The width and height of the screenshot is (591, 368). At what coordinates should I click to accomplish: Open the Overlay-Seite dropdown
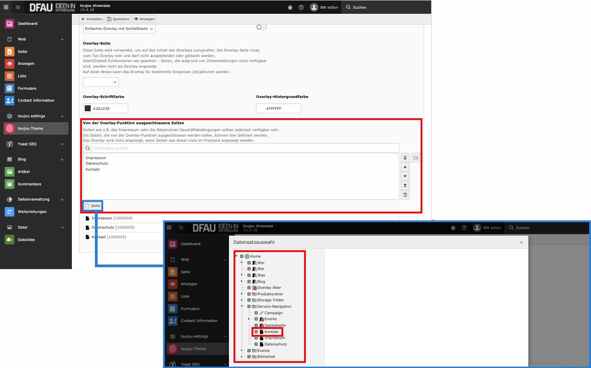point(100,82)
